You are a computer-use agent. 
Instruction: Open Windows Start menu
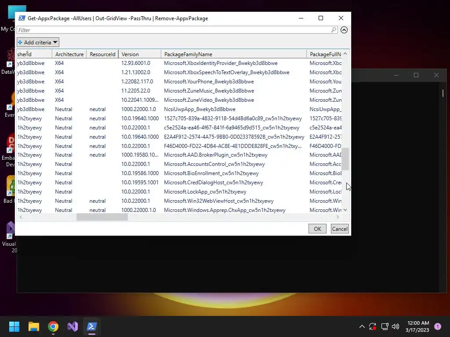click(x=14, y=326)
